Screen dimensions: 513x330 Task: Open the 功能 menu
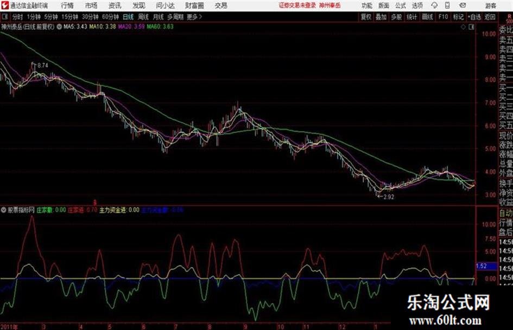pyautogui.click(x=367, y=5)
